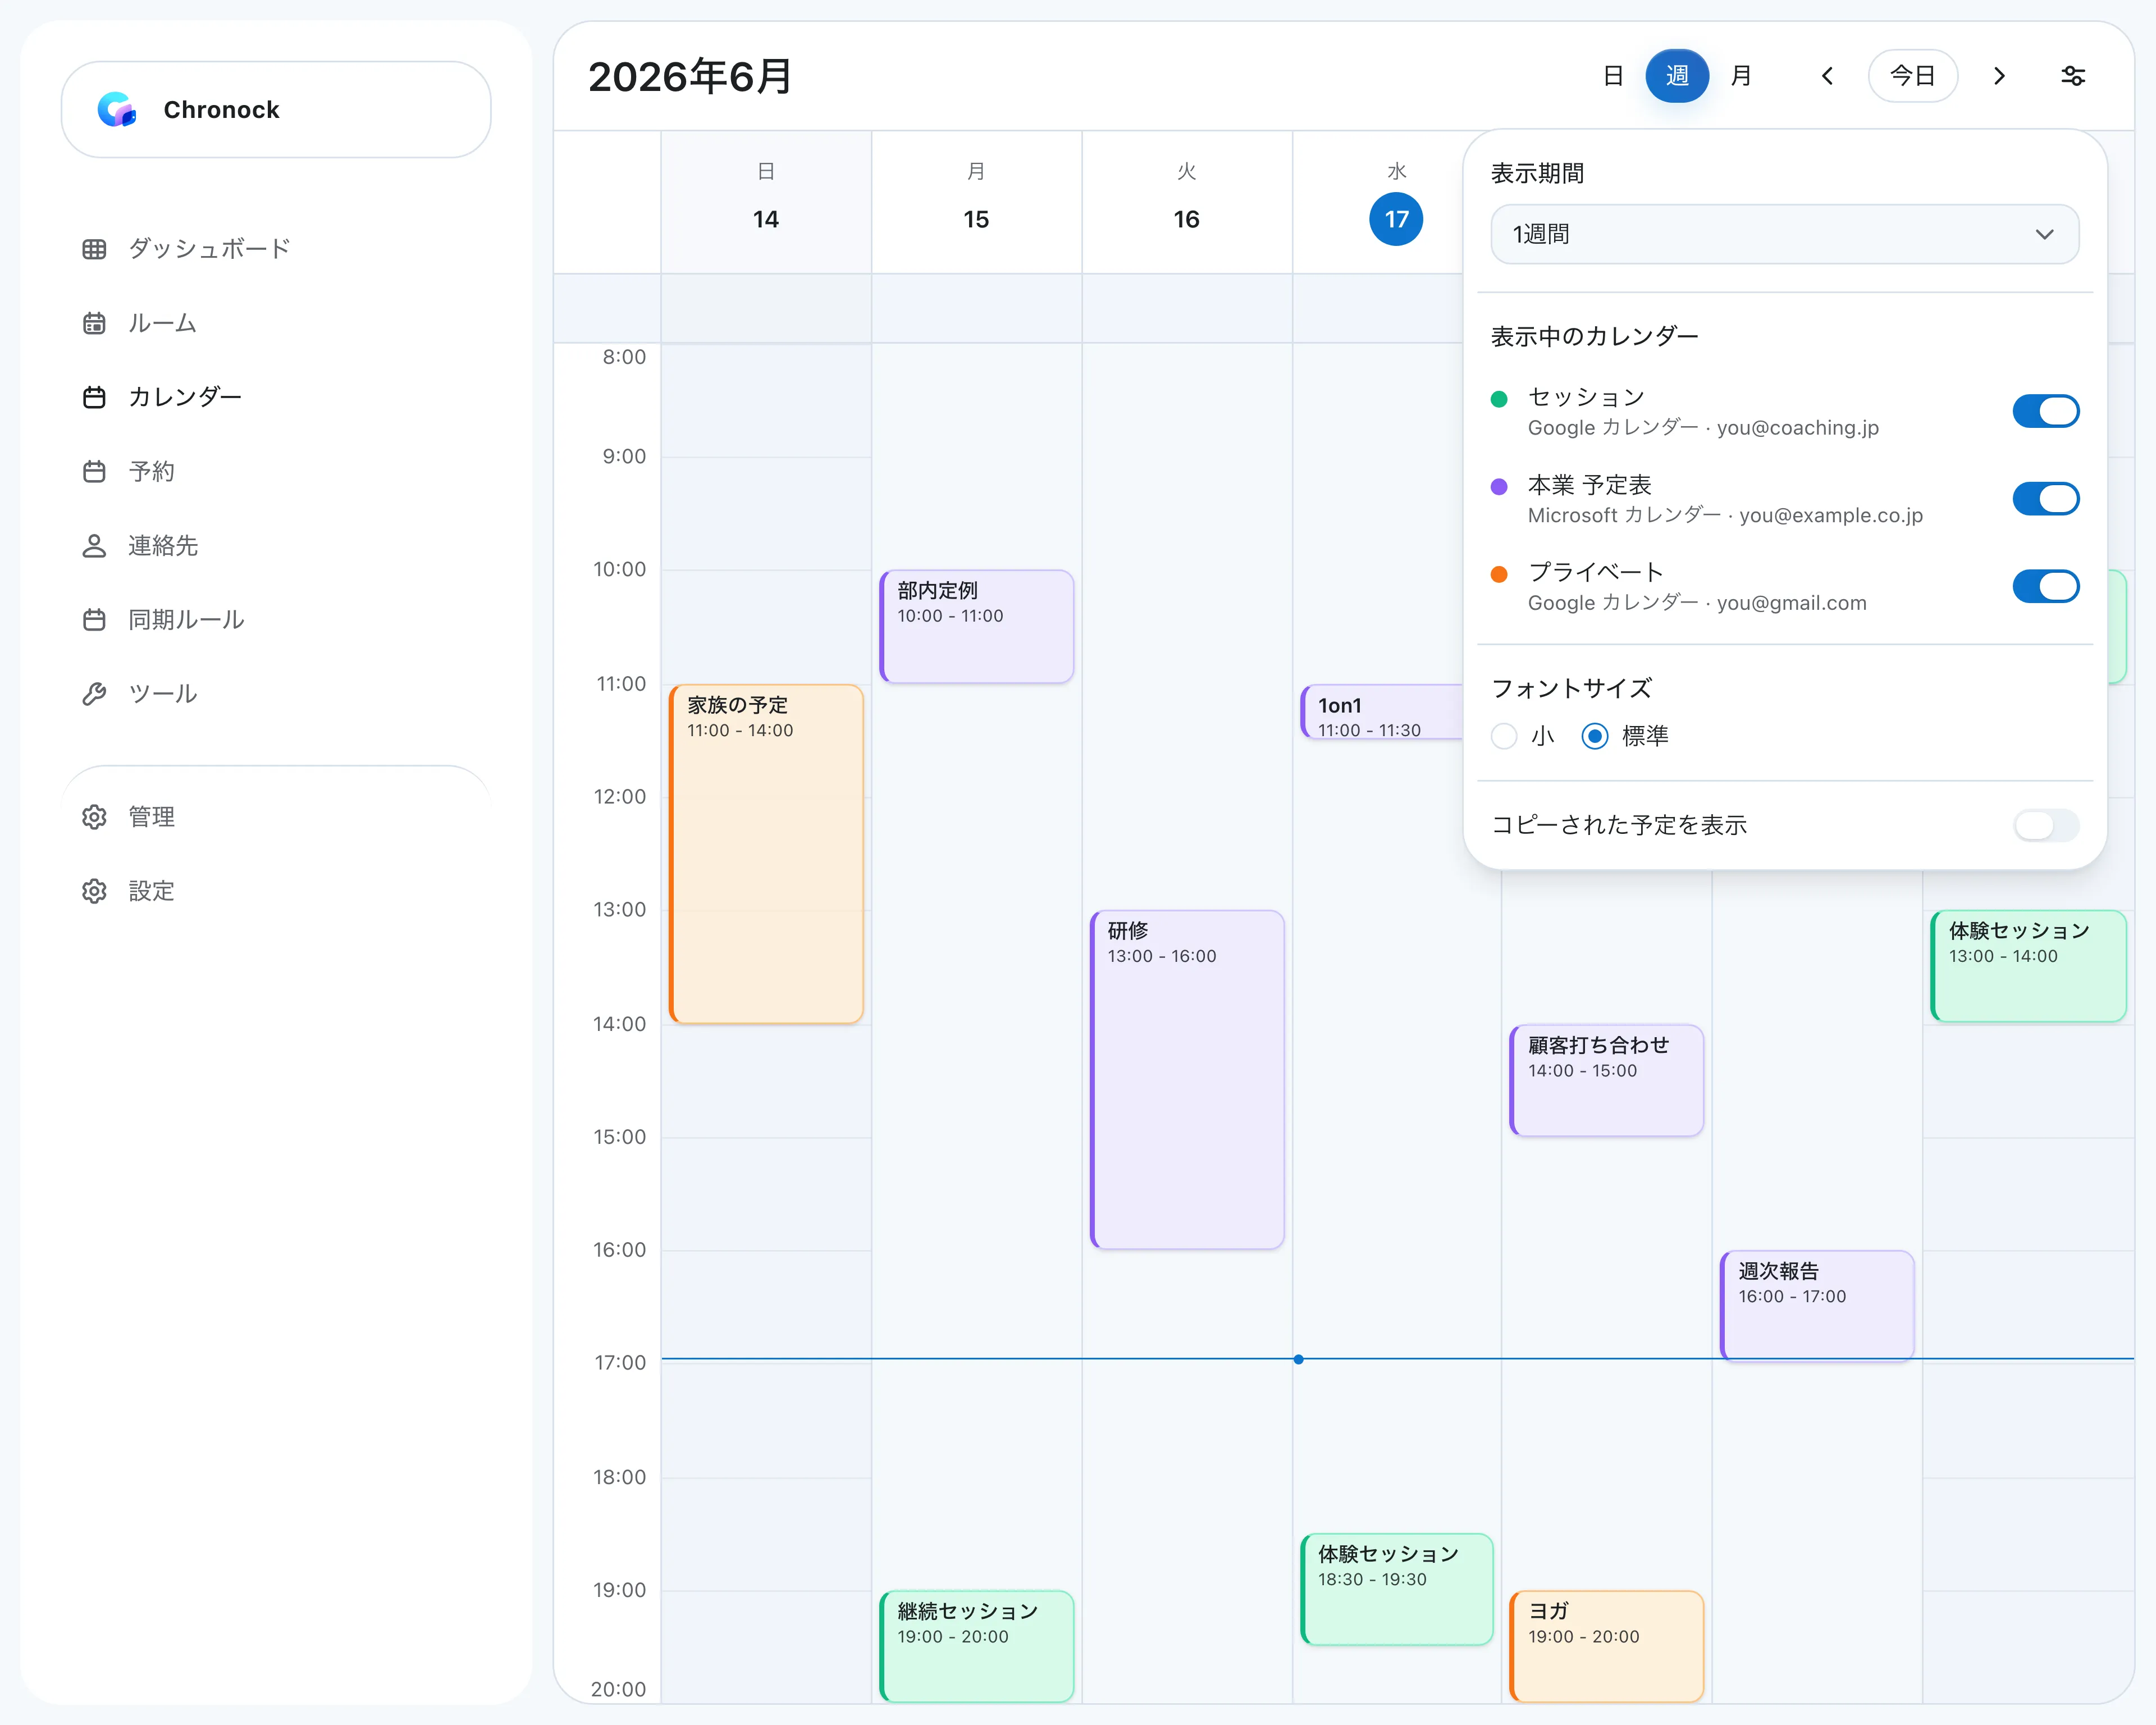This screenshot has height=1725, width=2156.
Task: Click the カレンダー icon in sidebar
Action: [94, 397]
